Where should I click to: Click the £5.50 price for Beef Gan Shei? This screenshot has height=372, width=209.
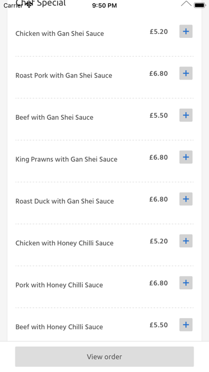coord(158,115)
